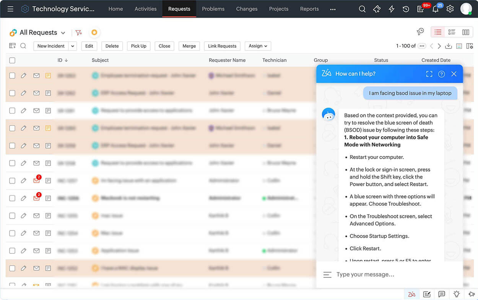478x300 pixels.
Task: Click the Delete button
Action: [112, 46]
